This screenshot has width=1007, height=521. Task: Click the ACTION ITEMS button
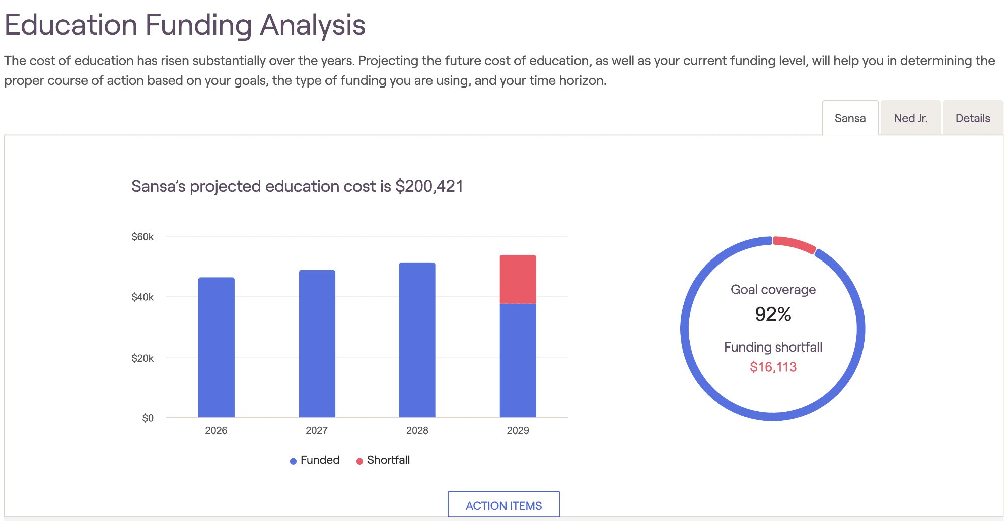503,504
